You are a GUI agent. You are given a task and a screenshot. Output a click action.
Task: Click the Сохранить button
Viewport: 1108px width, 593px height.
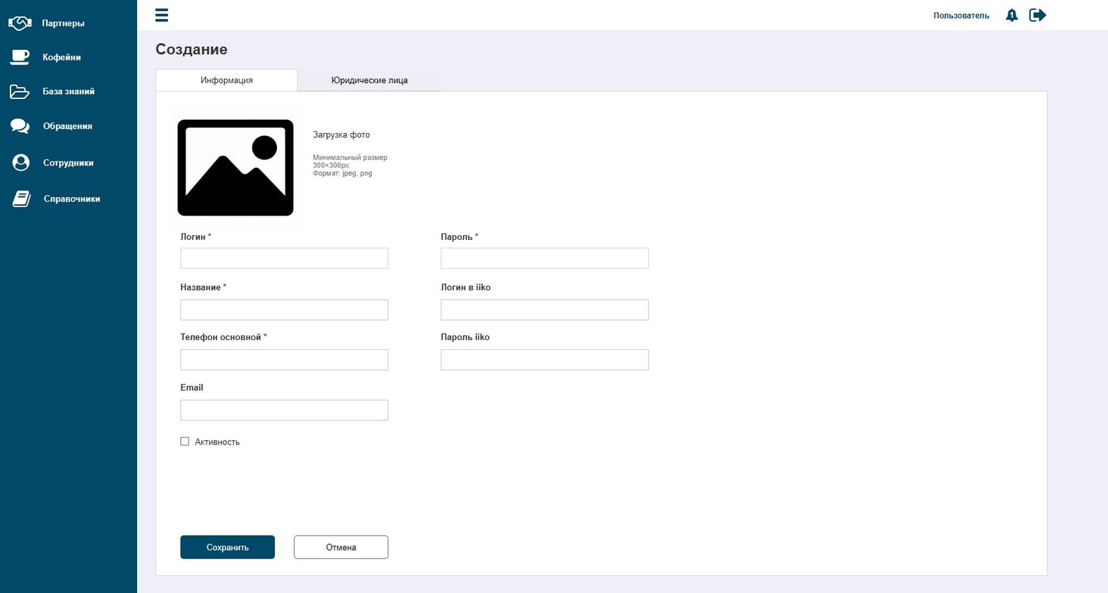(228, 547)
